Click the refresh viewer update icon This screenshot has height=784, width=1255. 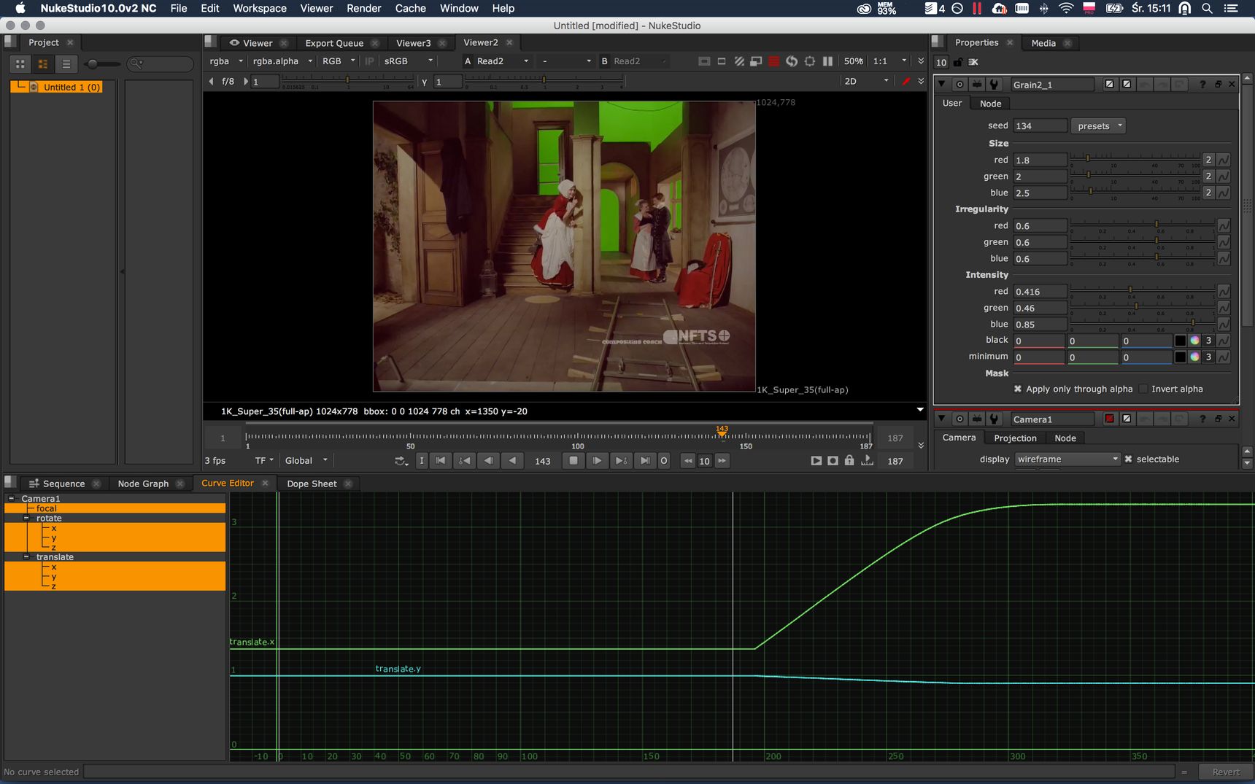point(792,61)
